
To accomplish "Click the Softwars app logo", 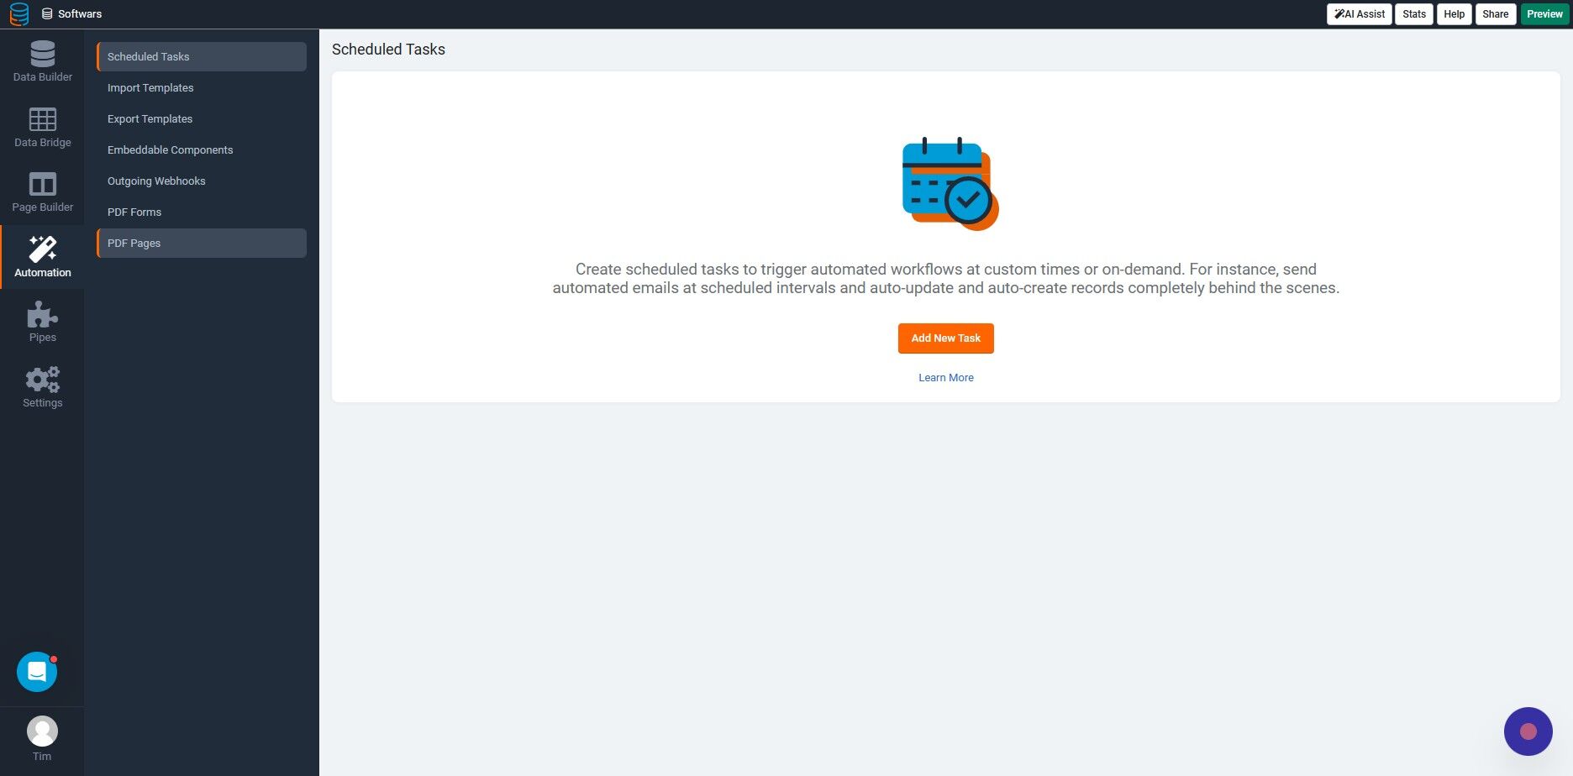I will (x=18, y=13).
